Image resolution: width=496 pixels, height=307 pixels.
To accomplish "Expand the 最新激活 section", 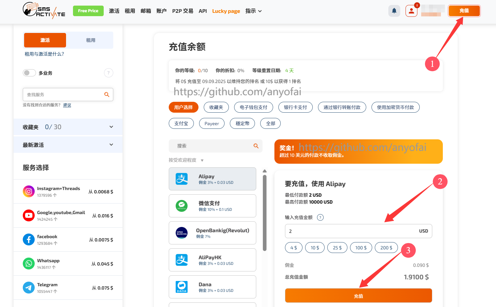I will [68, 145].
